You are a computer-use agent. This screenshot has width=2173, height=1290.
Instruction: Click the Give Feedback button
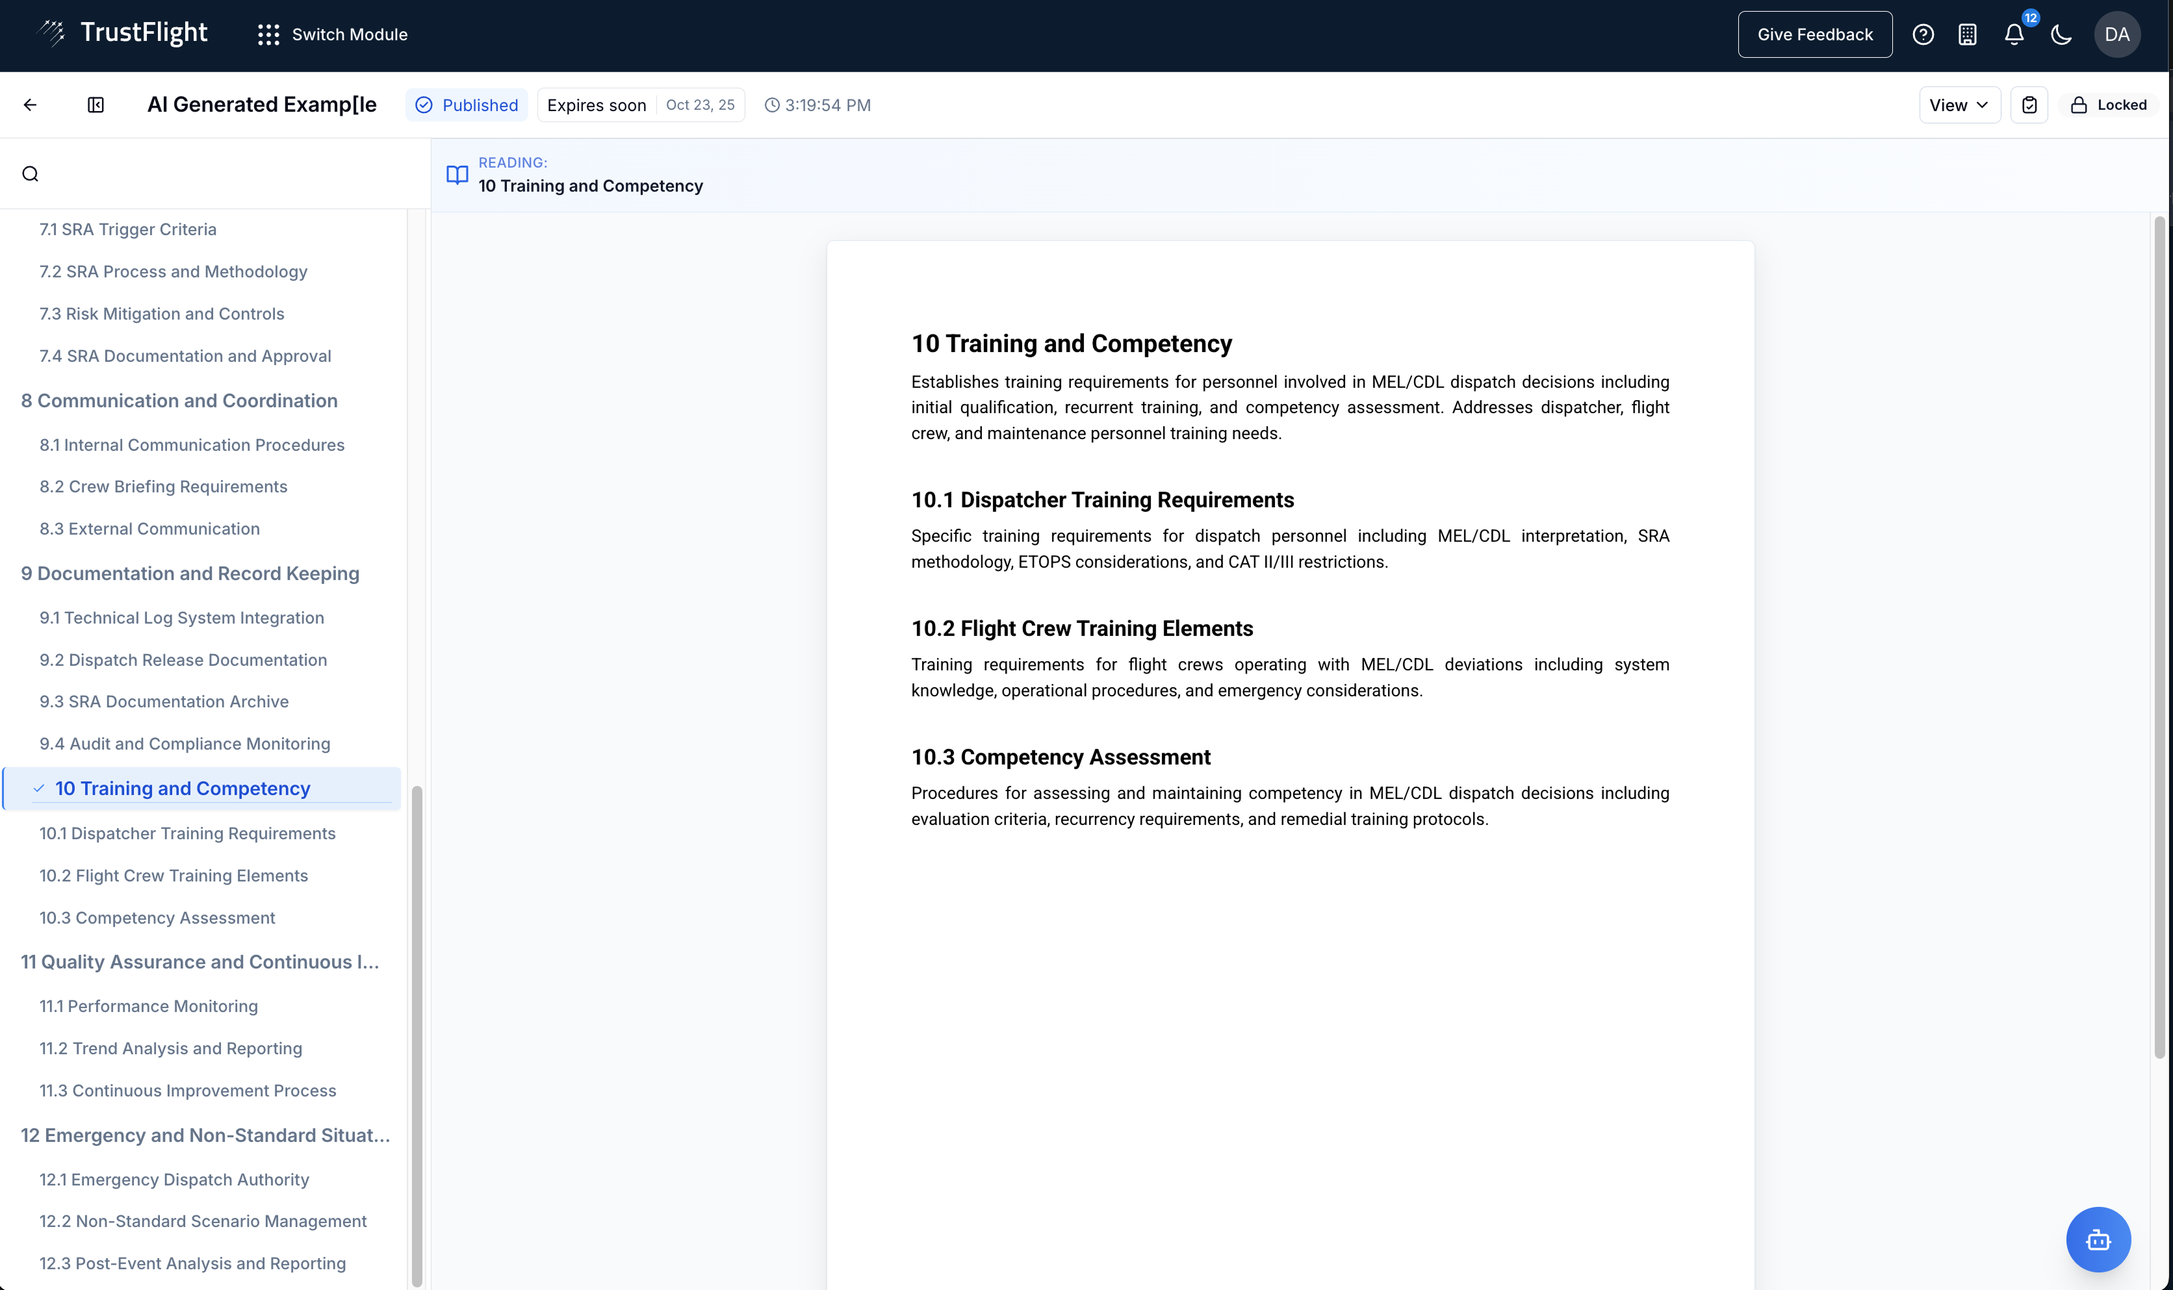(x=1815, y=35)
